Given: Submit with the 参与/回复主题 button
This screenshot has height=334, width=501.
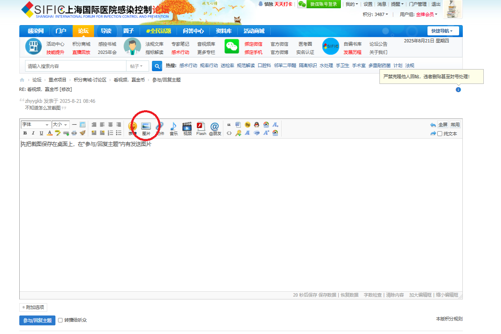Looking at the screenshot, I should (x=37, y=320).
